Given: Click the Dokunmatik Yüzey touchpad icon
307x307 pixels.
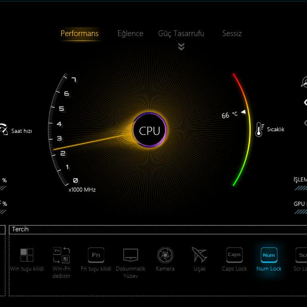Looking at the screenshot, I should 131,255.
